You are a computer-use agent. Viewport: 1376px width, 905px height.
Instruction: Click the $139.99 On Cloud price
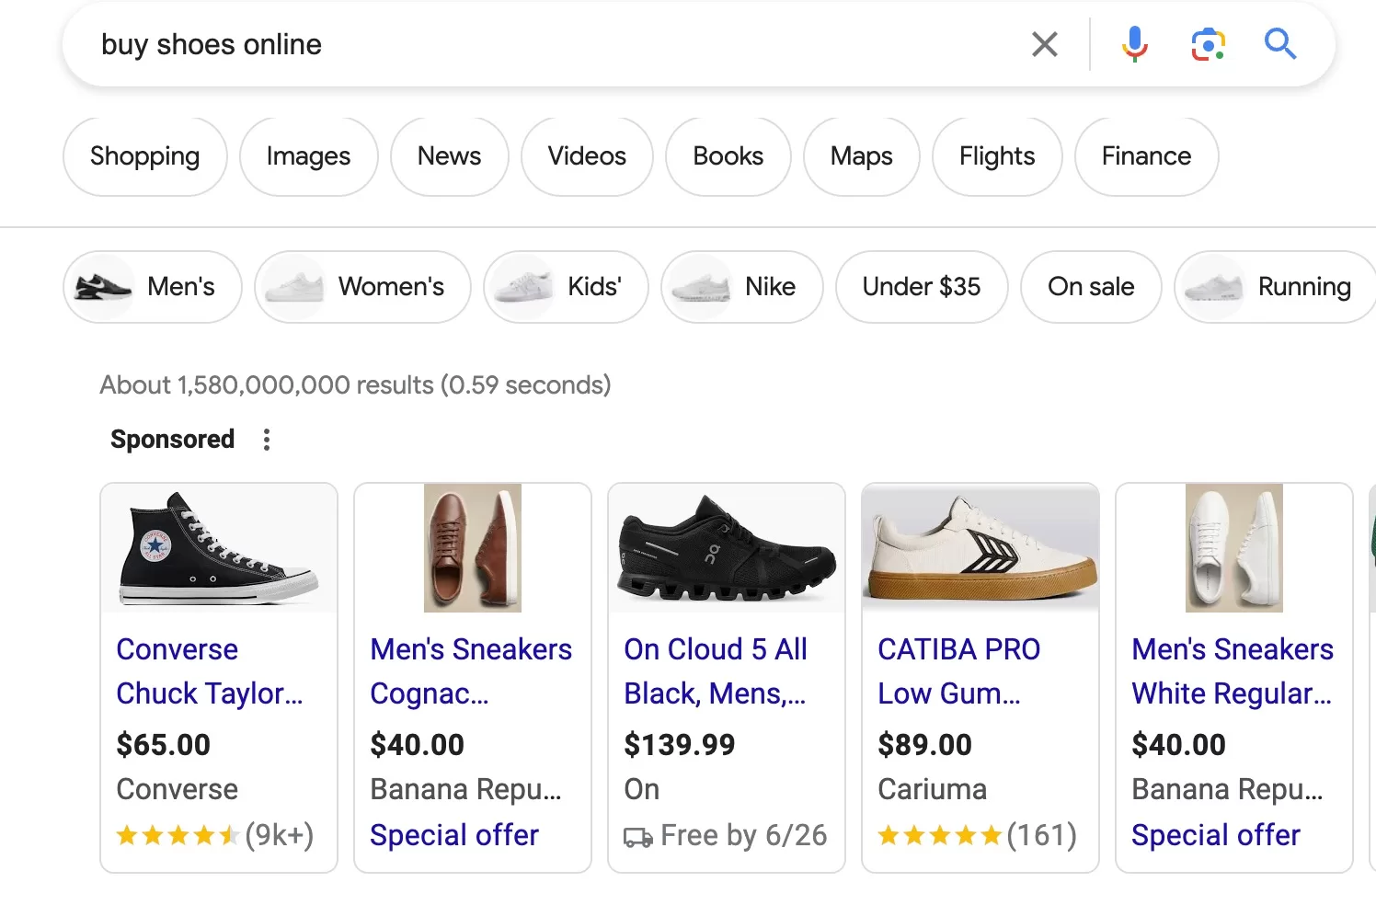click(x=680, y=744)
